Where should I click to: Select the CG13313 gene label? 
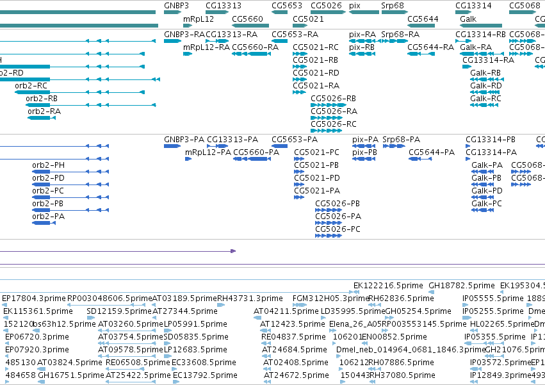223,6
